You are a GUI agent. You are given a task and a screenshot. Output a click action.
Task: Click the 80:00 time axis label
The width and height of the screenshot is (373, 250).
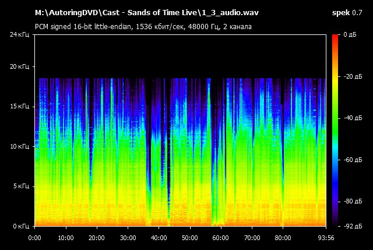coord(283,238)
